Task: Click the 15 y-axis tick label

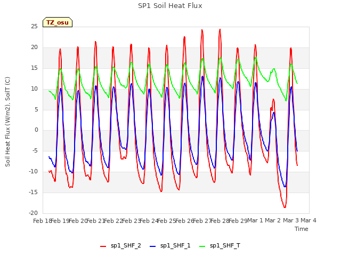Action: pyautogui.click(x=34, y=68)
